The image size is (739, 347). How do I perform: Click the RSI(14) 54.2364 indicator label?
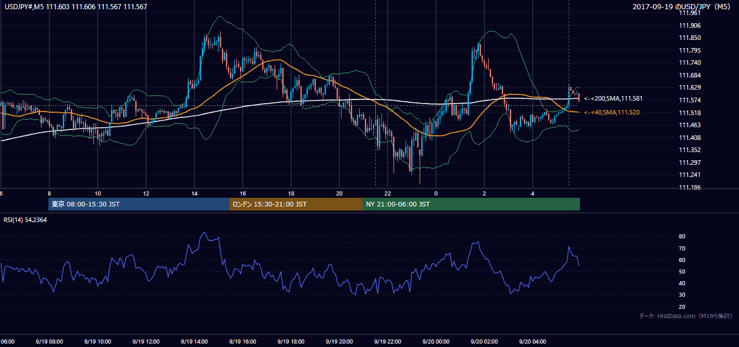pos(25,220)
